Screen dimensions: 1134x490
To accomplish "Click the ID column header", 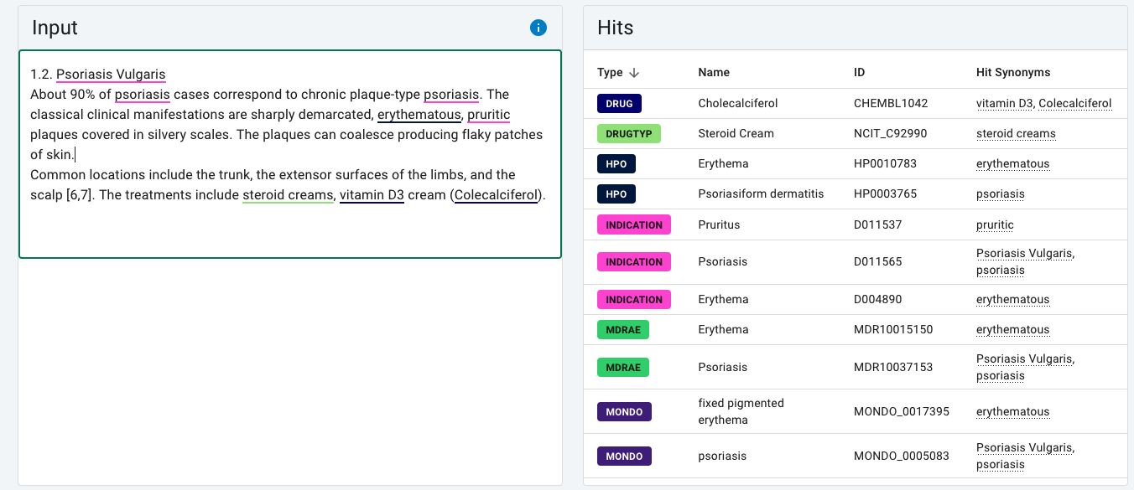I will tap(859, 73).
